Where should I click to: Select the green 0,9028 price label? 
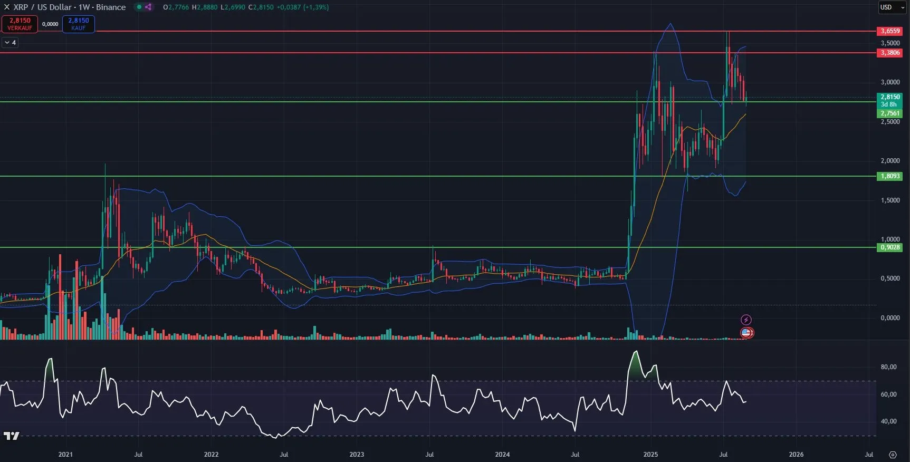[890, 247]
